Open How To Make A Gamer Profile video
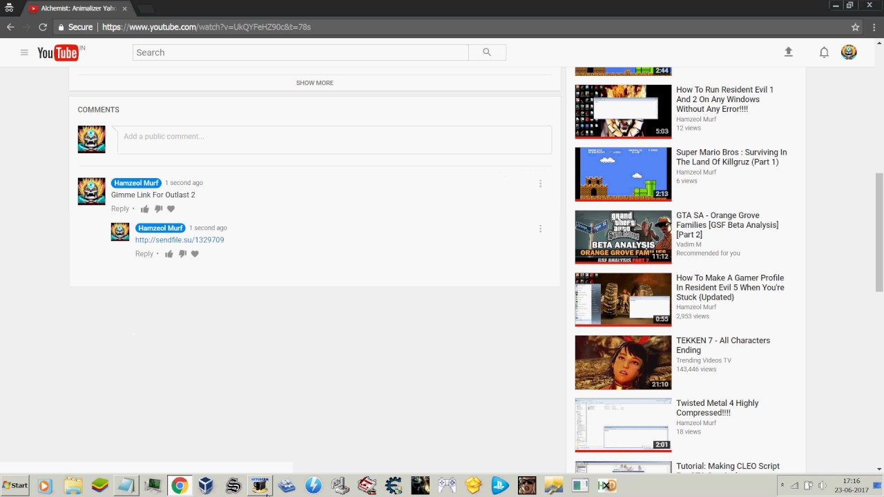The image size is (884, 497). coord(730,287)
